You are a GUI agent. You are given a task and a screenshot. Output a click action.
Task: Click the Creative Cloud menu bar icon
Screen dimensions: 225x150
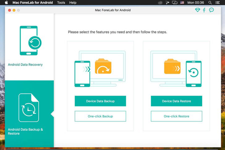tap(160, 2)
